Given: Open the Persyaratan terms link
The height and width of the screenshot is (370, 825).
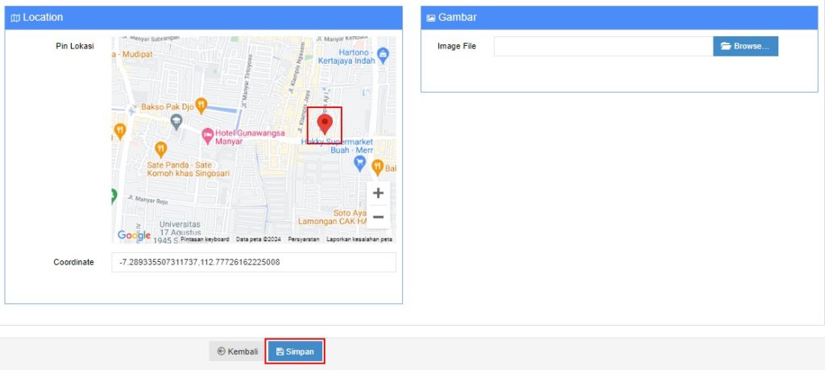Looking at the screenshot, I should coord(304,239).
